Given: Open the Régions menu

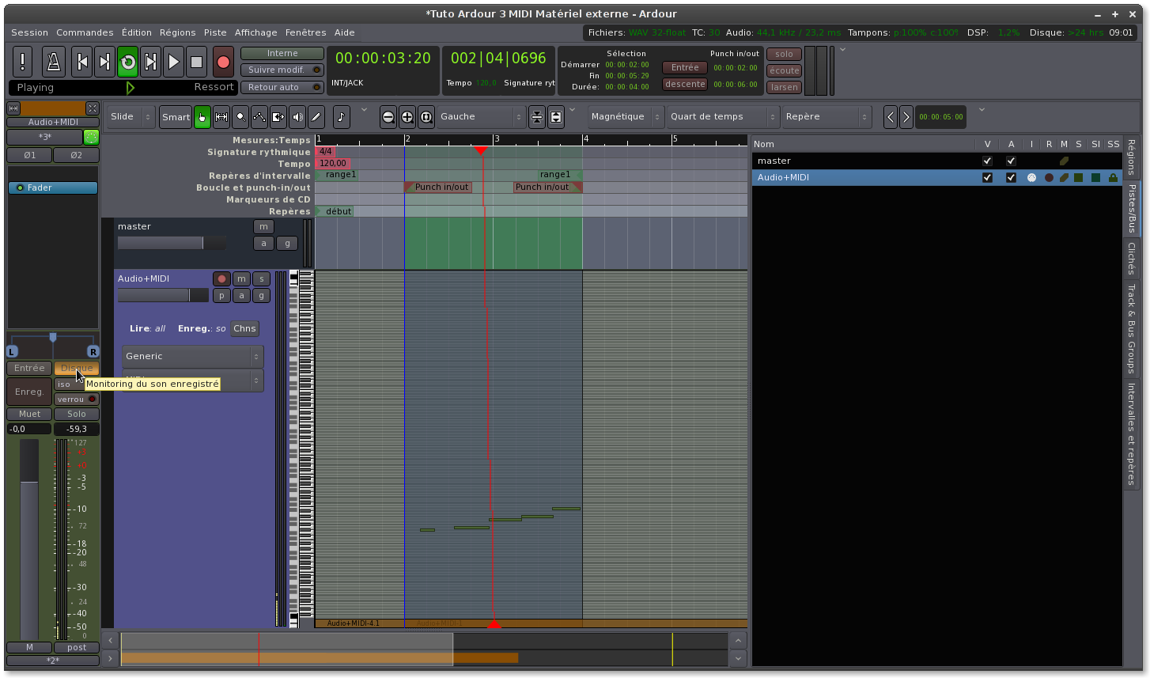Looking at the screenshot, I should (177, 32).
